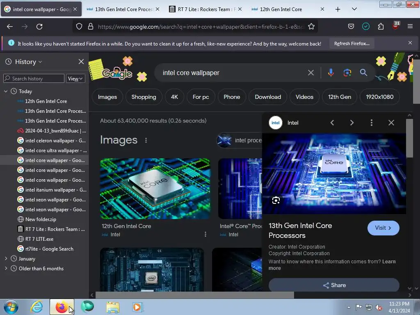
Task: Switch to the 12th Gen Intel Core tab
Action: pos(288,9)
